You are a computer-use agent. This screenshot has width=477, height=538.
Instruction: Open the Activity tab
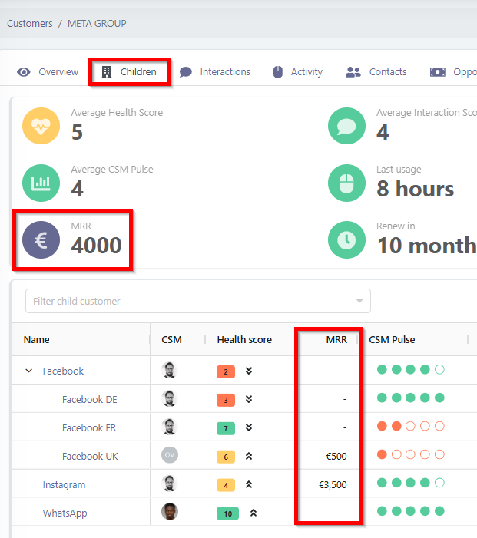coord(297,72)
